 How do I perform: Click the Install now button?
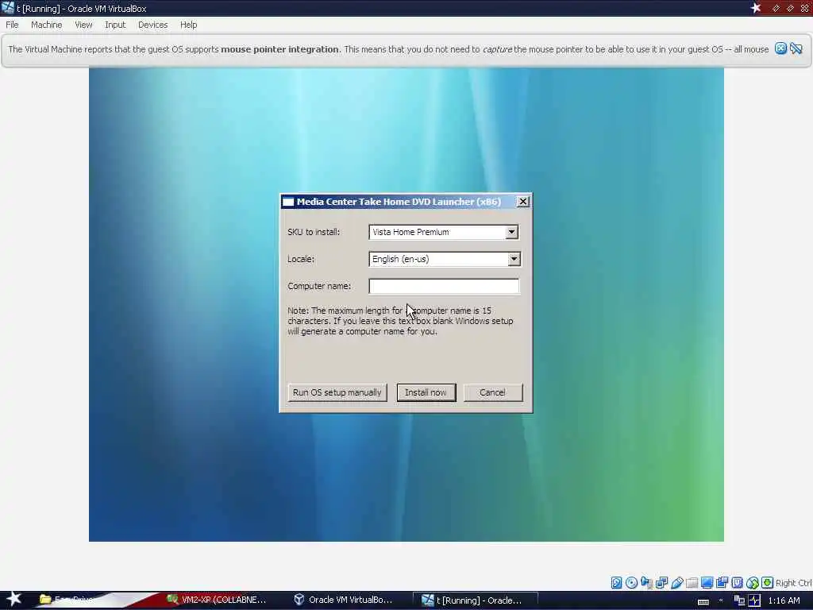click(x=426, y=392)
